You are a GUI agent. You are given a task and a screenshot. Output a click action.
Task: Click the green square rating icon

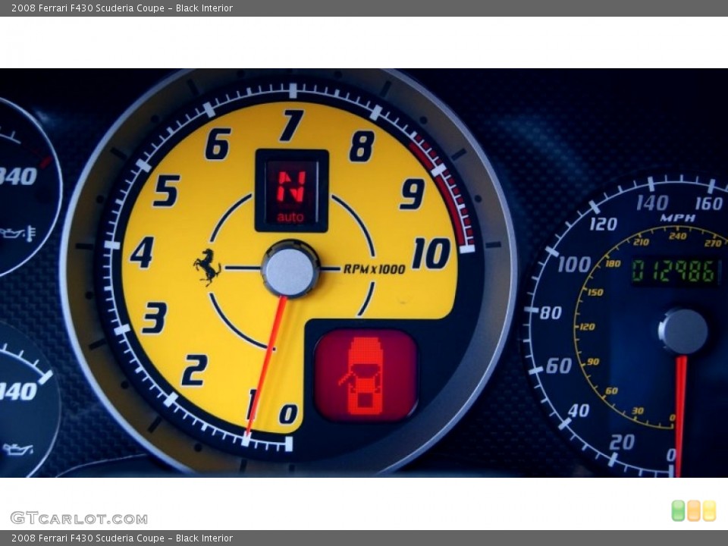[x=678, y=510]
